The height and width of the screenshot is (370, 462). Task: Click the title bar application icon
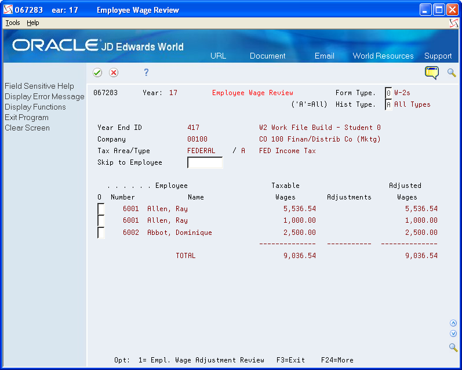click(x=8, y=10)
